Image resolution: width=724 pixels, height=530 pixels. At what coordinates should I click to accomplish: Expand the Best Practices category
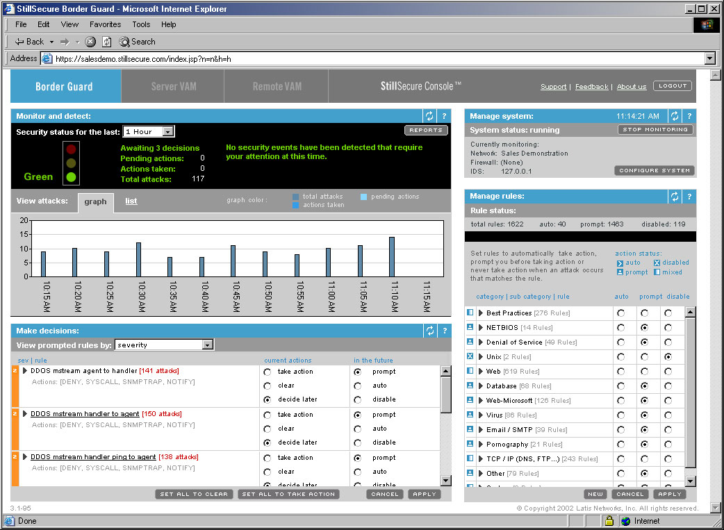[x=481, y=313]
